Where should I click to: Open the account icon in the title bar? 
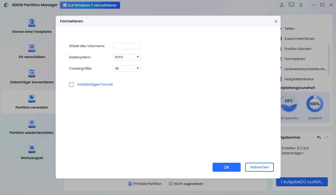click(281, 5)
